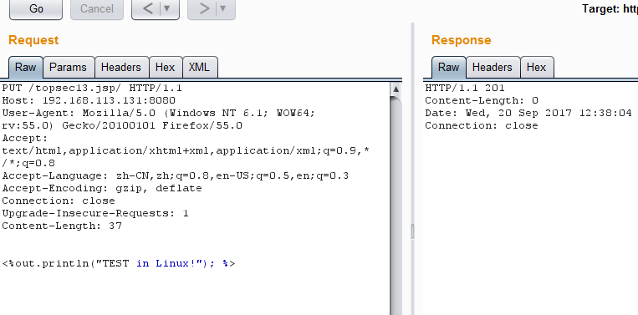Click the Content-Length: 37 request line
The height and width of the screenshot is (315, 638).
click(x=62, y=226)
